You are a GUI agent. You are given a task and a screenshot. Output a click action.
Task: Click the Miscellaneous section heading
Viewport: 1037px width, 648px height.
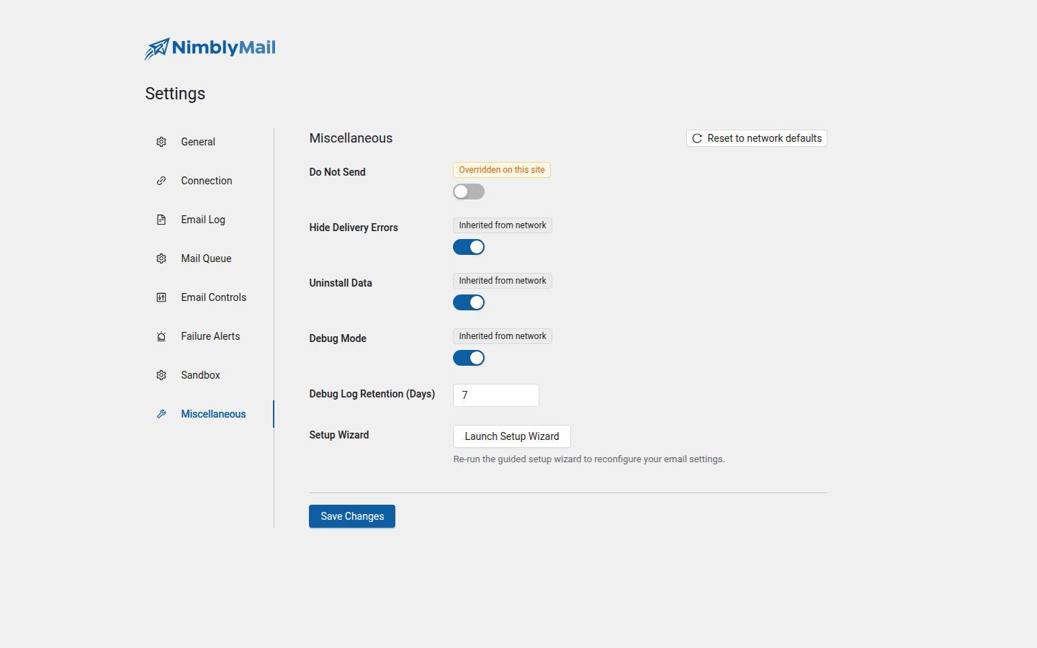pyautogui.click(x=351, y=138)
